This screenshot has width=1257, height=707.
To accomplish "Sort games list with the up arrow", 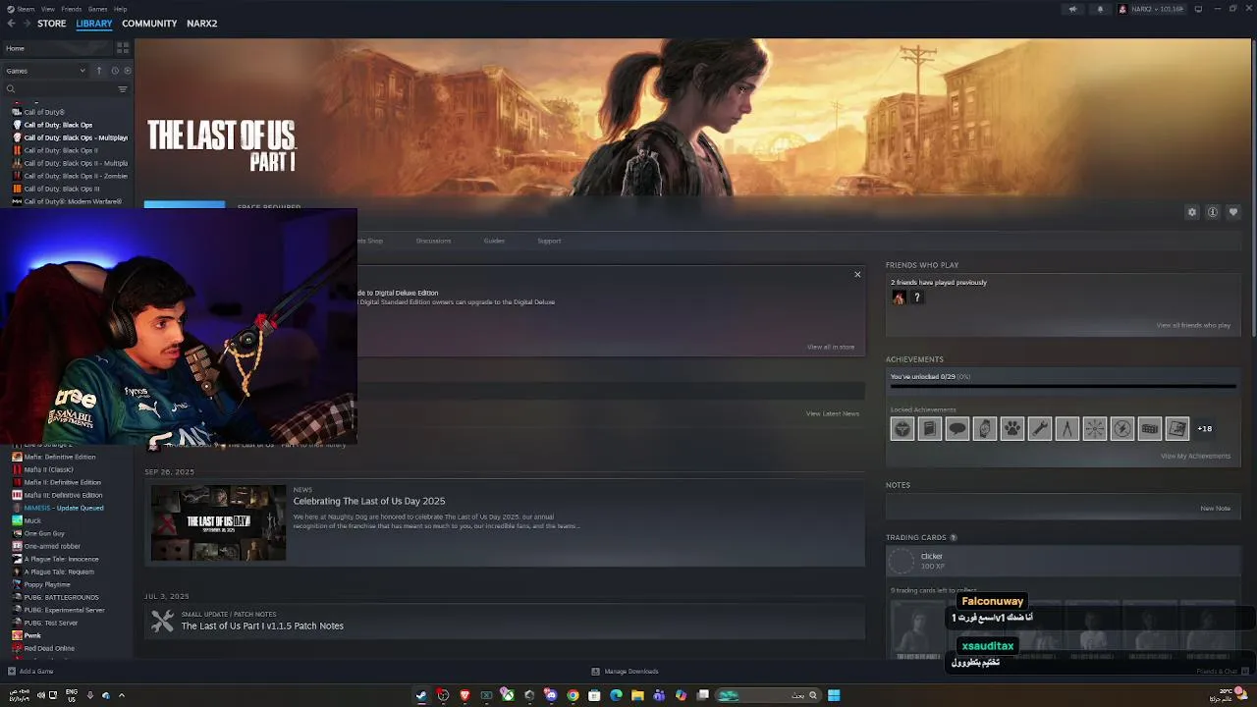I will 98,71.
